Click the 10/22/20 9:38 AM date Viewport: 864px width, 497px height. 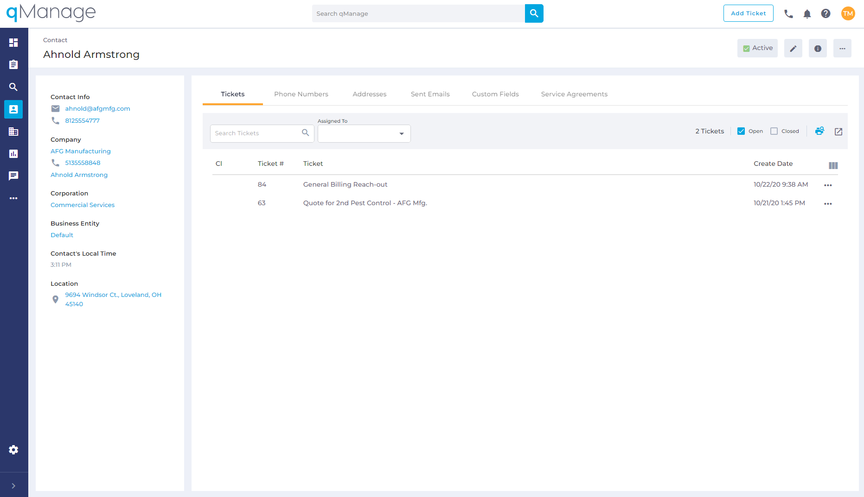tap(781, 184)
